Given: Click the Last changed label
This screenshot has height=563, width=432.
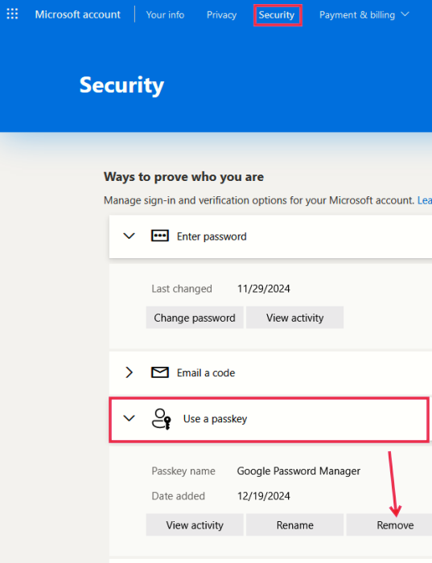Looking at the screenshot, I should pyautogui.click(x=182, y=289).
